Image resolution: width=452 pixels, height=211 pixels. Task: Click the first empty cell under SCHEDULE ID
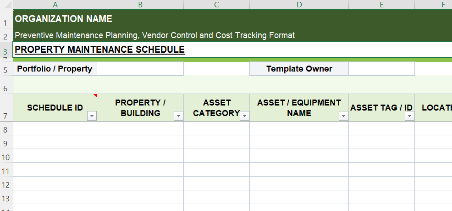55,129
